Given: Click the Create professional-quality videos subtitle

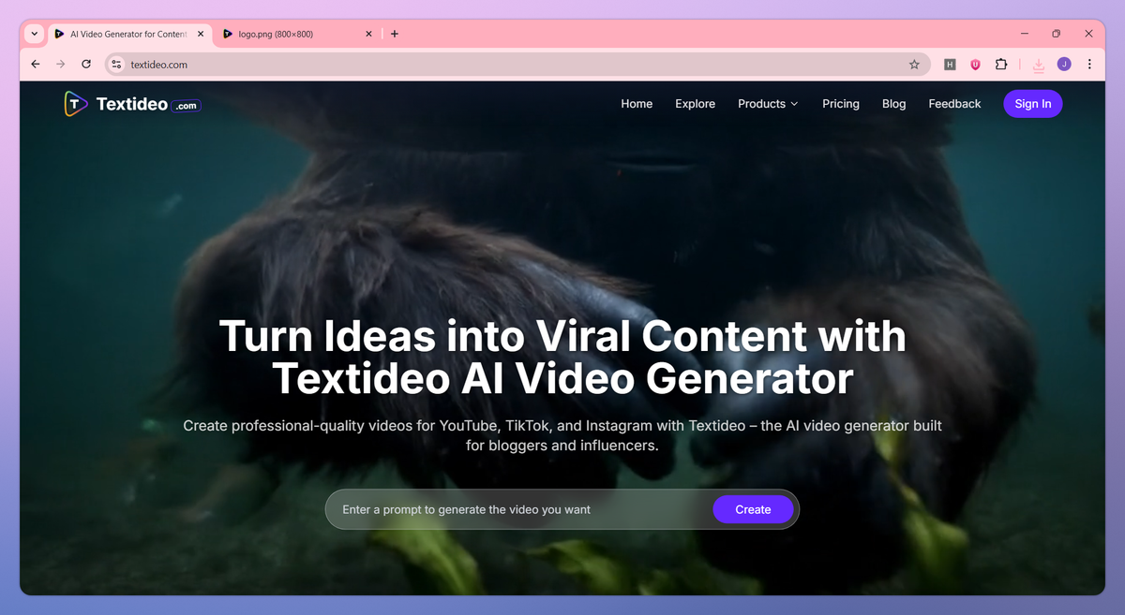Looking at the screenshot, I should coord(562,435).
